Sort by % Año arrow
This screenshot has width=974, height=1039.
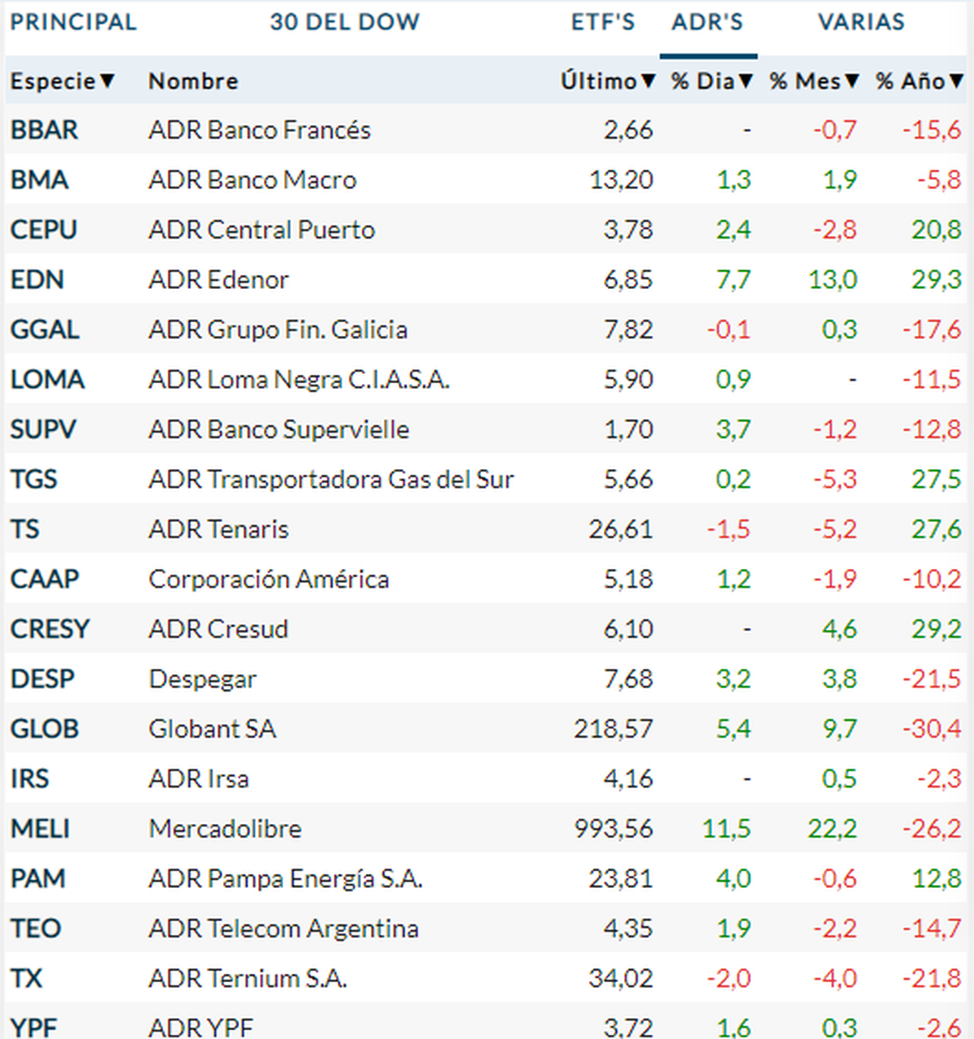[956, 81]
